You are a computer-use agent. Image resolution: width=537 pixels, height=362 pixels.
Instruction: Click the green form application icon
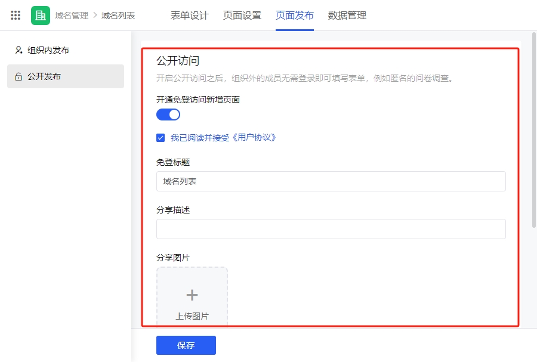click(x=41, y=16)
